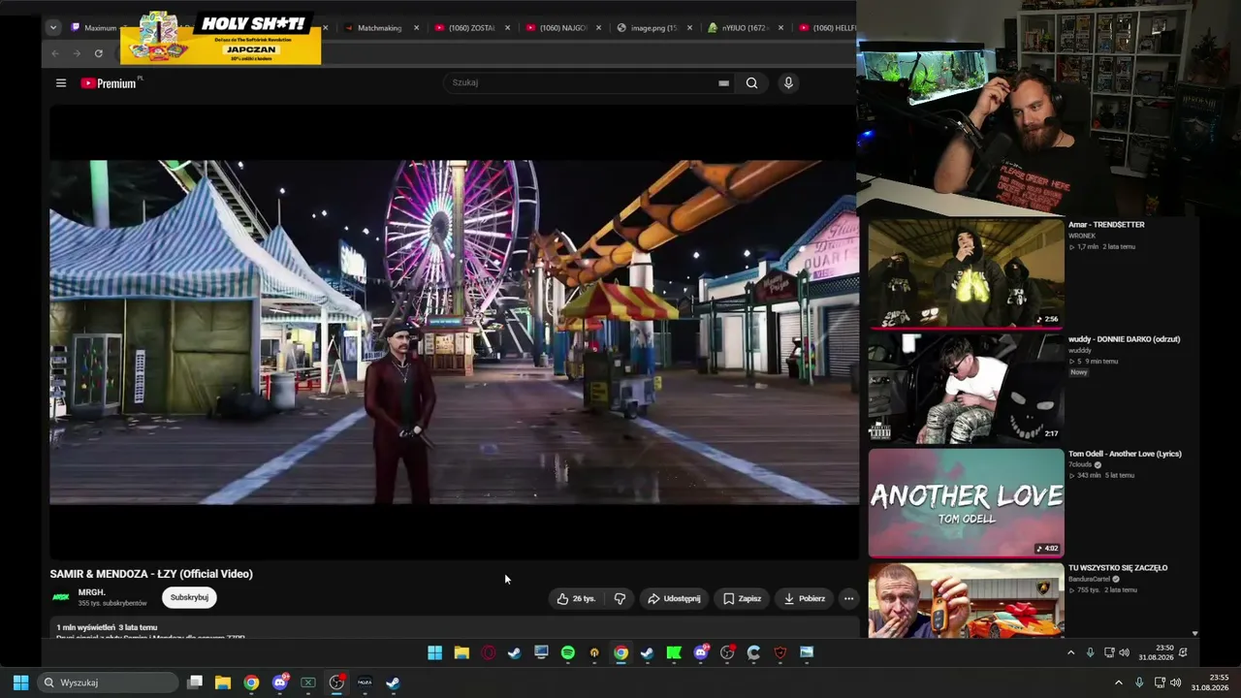Open the MRGH. channel avatar
This screenshot has width=1241, height=698.
(61, 597)
